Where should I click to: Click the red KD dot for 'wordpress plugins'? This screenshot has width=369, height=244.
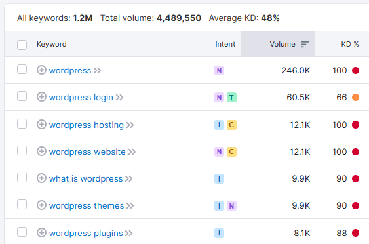click(356, 233)
